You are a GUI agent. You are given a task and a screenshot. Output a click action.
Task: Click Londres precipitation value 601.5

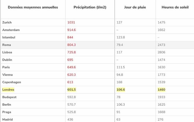click(72, 90)
